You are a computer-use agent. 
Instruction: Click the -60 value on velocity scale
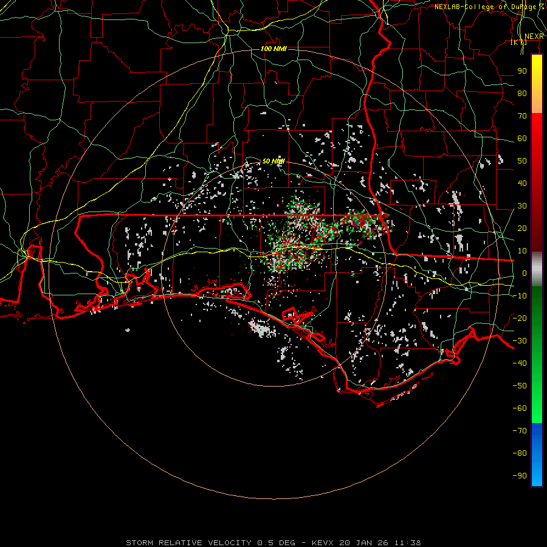[x=520, y=408]
